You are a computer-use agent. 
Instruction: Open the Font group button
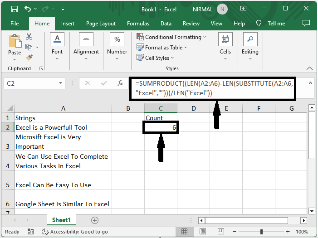pos(57,46)
